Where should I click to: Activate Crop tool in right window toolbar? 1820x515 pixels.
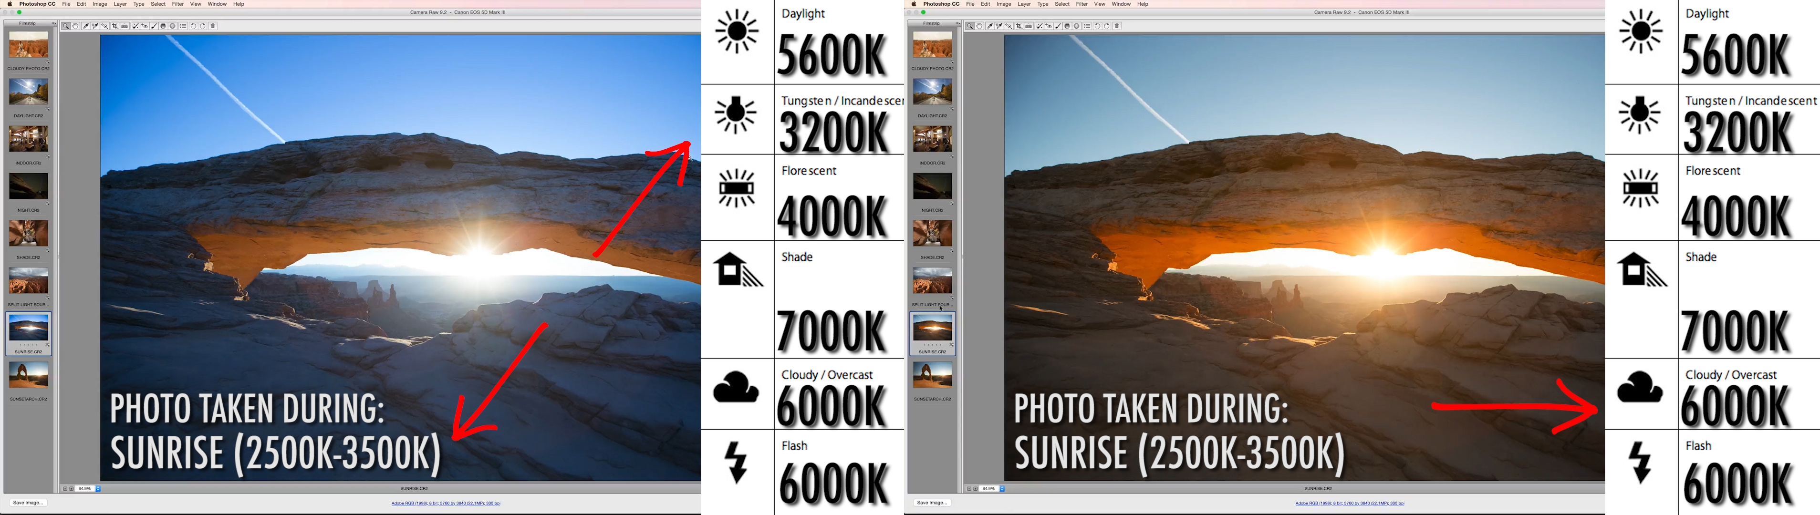tap(1019, 26)
